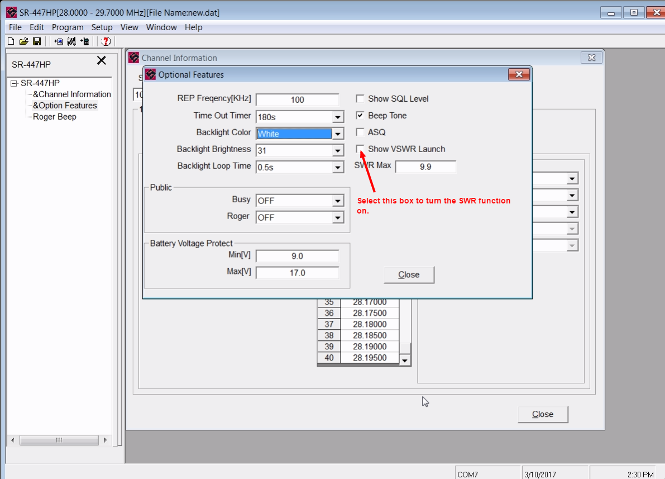The image size is (665, 479).
Task: Click the Channel Information window title icon
Action: tap(134, 58)
